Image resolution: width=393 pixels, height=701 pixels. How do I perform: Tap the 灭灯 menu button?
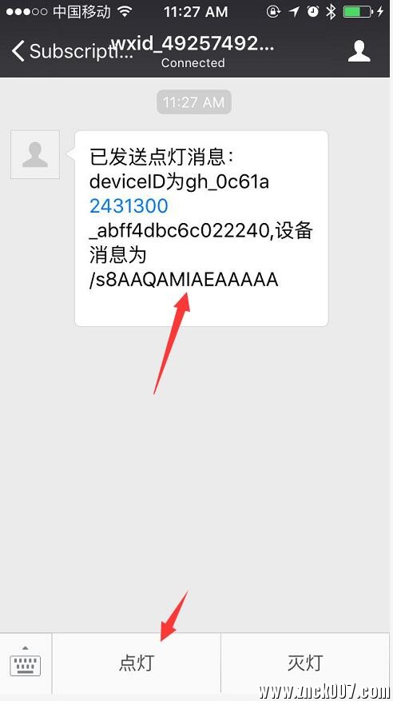pos(305,663)
